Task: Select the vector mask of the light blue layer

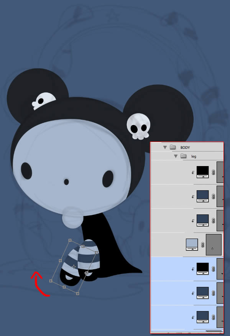Action: point(214,244)
